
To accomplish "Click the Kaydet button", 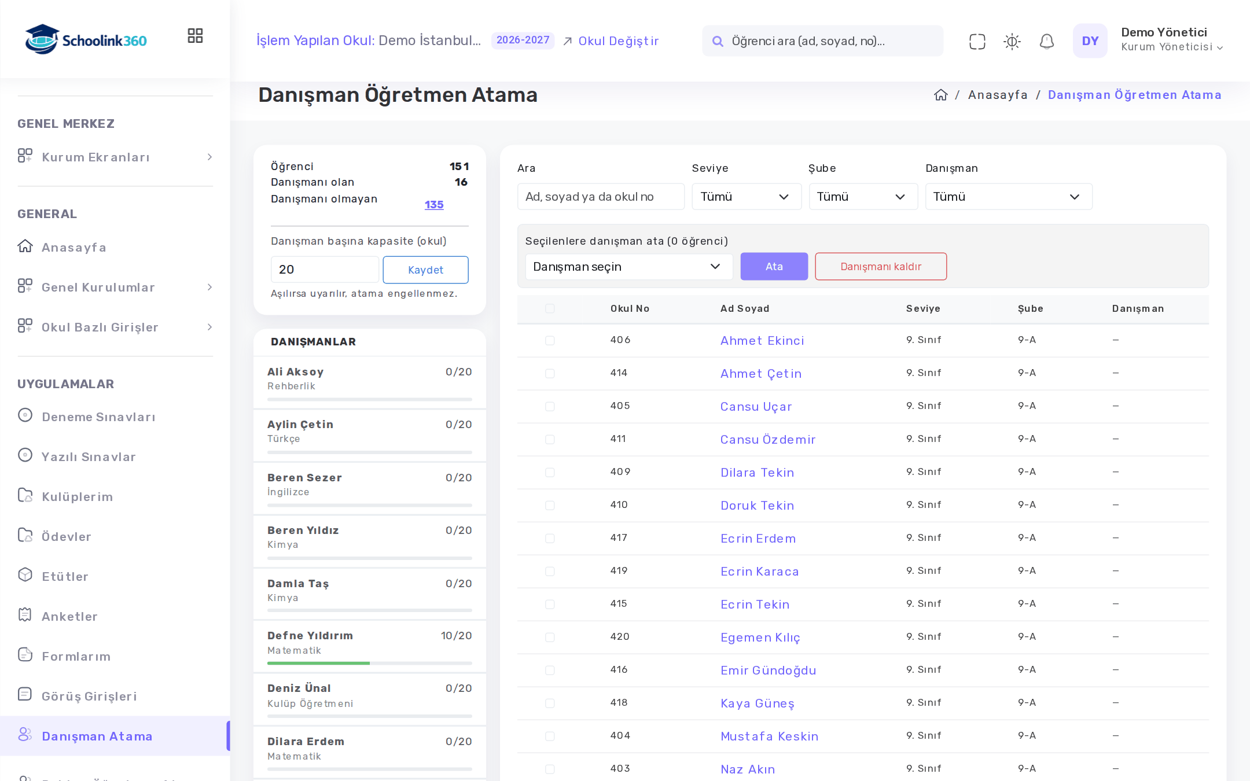I will pyautogui.click(x=425, y=270).
